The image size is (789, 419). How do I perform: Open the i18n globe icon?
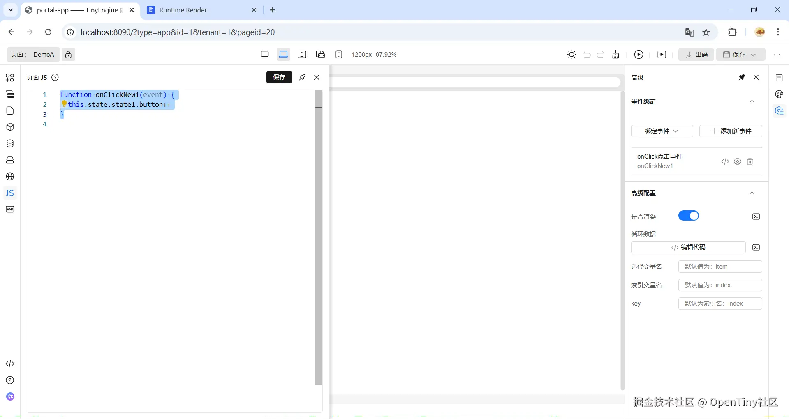(10, 176)
